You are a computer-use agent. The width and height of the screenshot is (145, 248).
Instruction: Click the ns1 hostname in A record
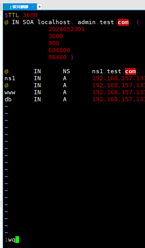point(10,78)
